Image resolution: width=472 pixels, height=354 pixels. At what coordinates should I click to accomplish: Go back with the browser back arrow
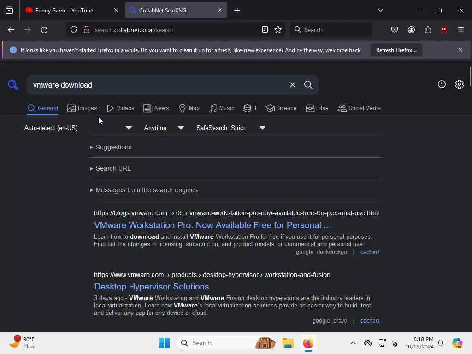click(11, 30)
